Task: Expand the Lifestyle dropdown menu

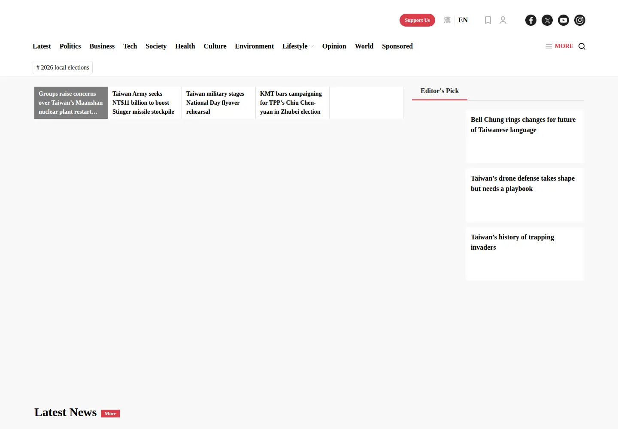Action: [298, 46]
